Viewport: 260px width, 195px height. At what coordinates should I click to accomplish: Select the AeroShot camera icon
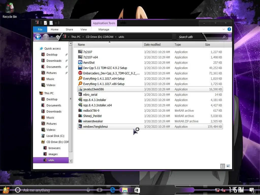[80, 62]
